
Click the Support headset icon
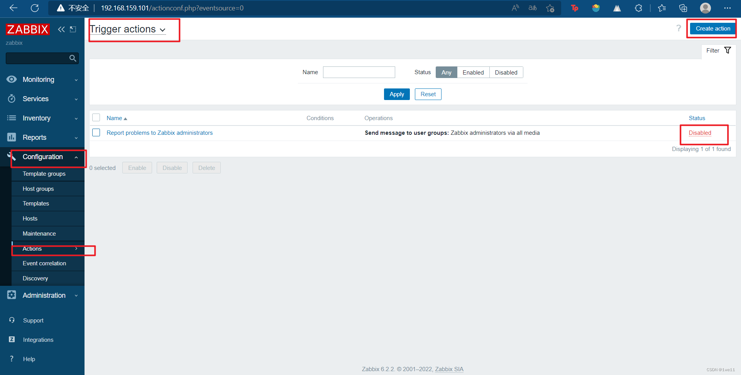[x=12, y=320]
